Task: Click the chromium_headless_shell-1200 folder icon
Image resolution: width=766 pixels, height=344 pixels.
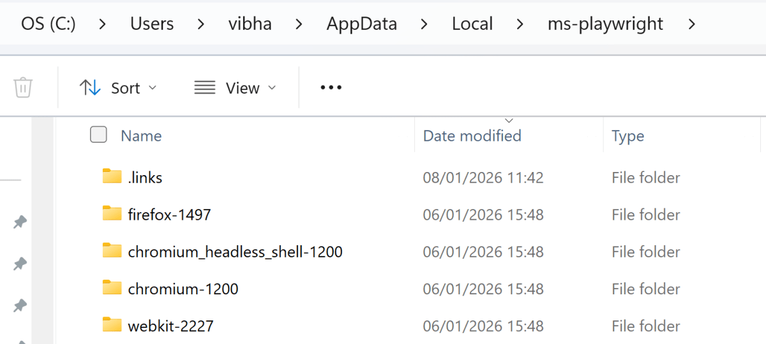Action: 112,251
